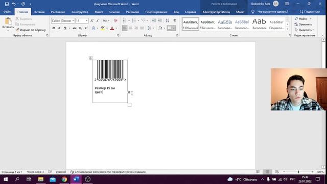The image size is (327, 184).
Task: Open Read Mode view in status bar
Action: pos(258,172)
